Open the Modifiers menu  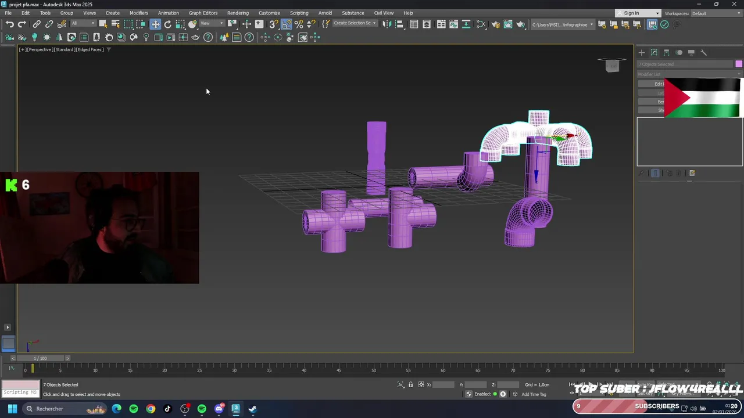tap(138, 13)
